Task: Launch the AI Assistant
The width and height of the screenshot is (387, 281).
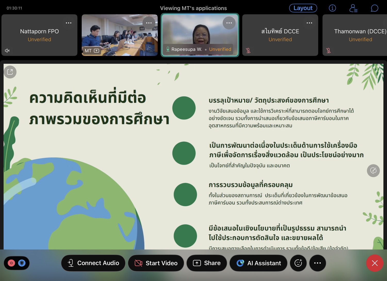Action: click(x=258, y=263)
